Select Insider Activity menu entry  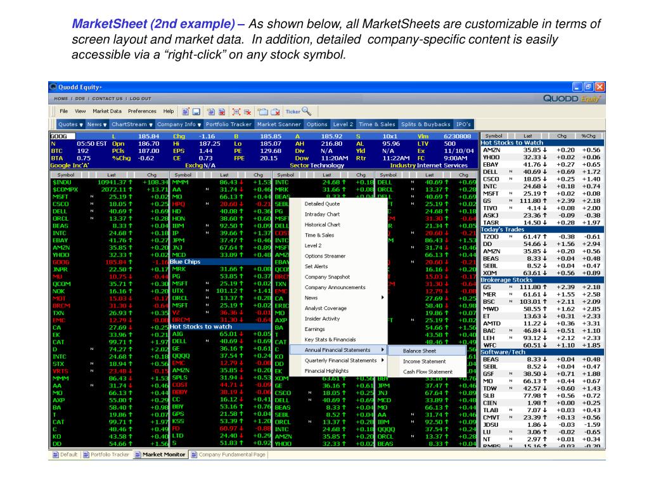(322, 318)
